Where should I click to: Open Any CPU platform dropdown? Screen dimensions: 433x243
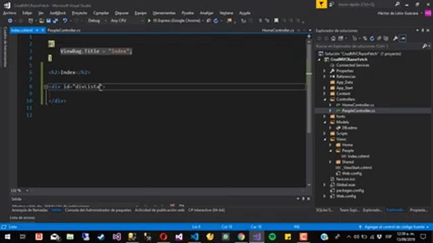point(127,21)
